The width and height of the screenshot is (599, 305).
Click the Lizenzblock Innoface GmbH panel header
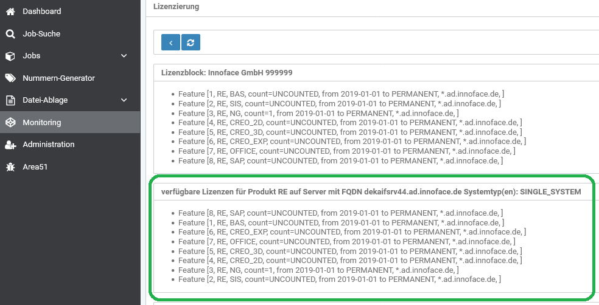[x=227, y=72]
